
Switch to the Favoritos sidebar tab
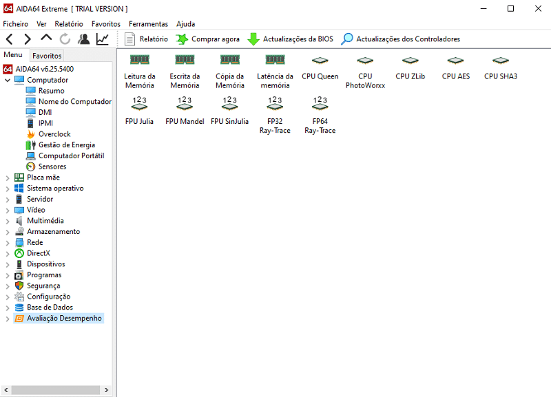click(x=47, y=56)
